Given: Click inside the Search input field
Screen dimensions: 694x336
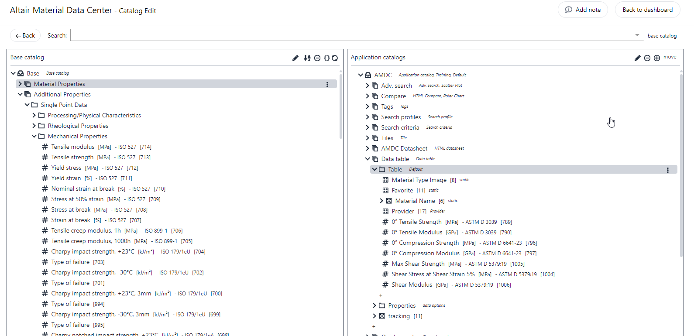Looking at the screenshot, I should 353,35.
